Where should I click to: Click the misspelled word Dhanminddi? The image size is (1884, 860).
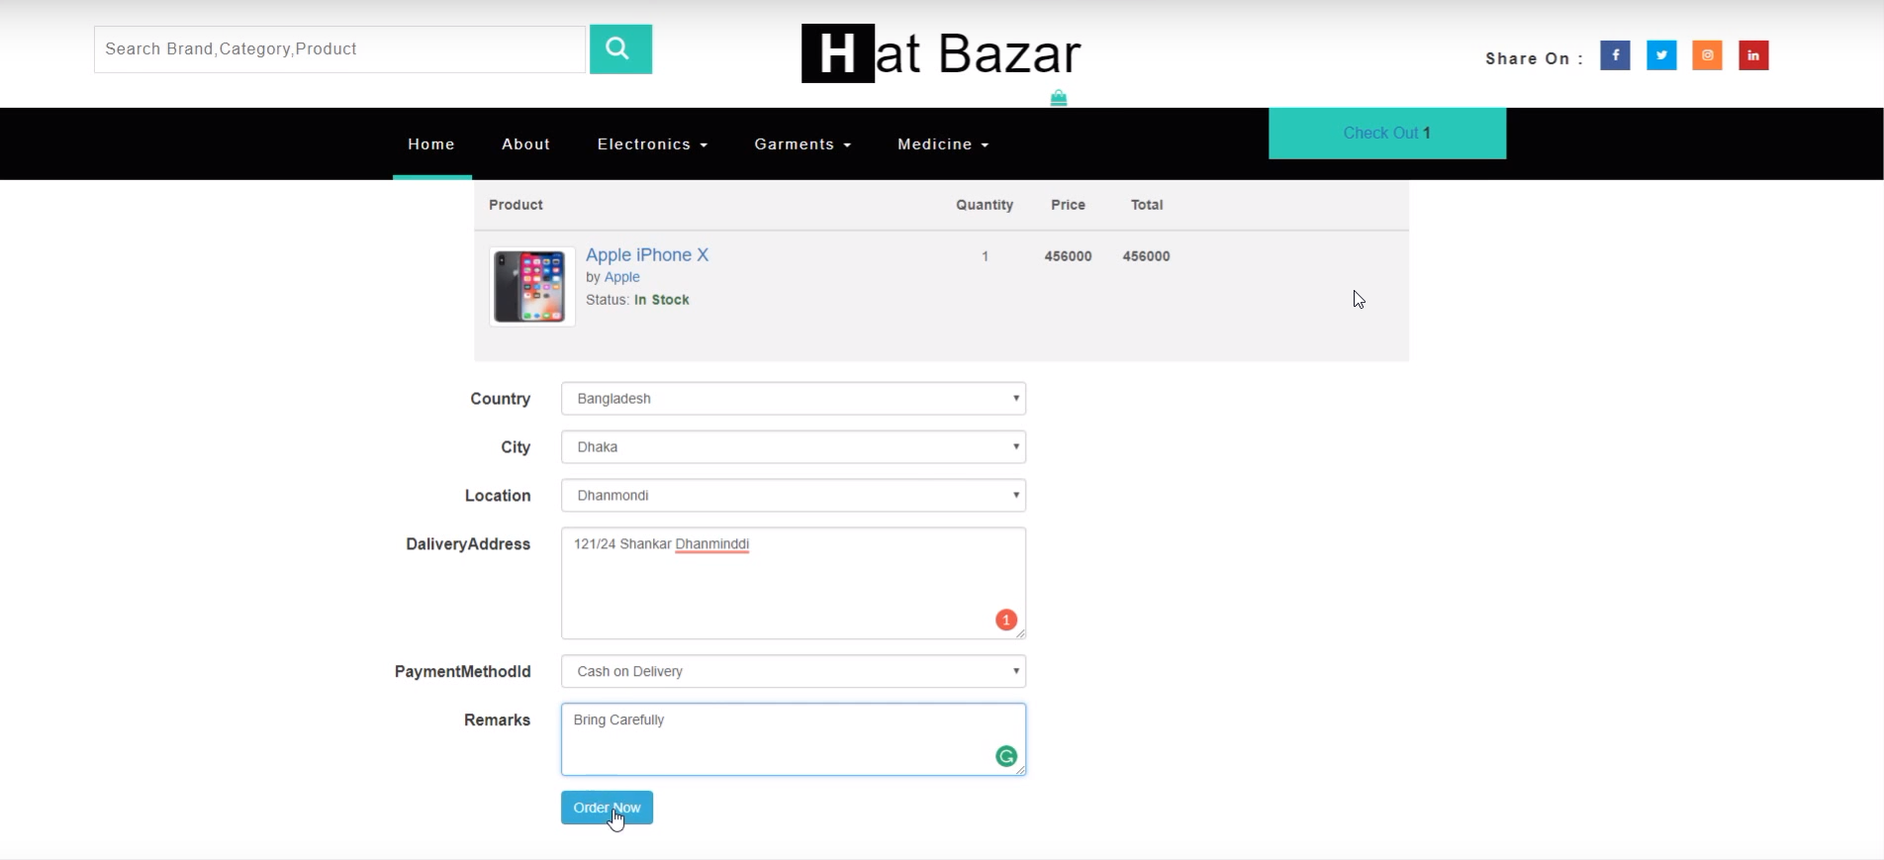(712, 544)
